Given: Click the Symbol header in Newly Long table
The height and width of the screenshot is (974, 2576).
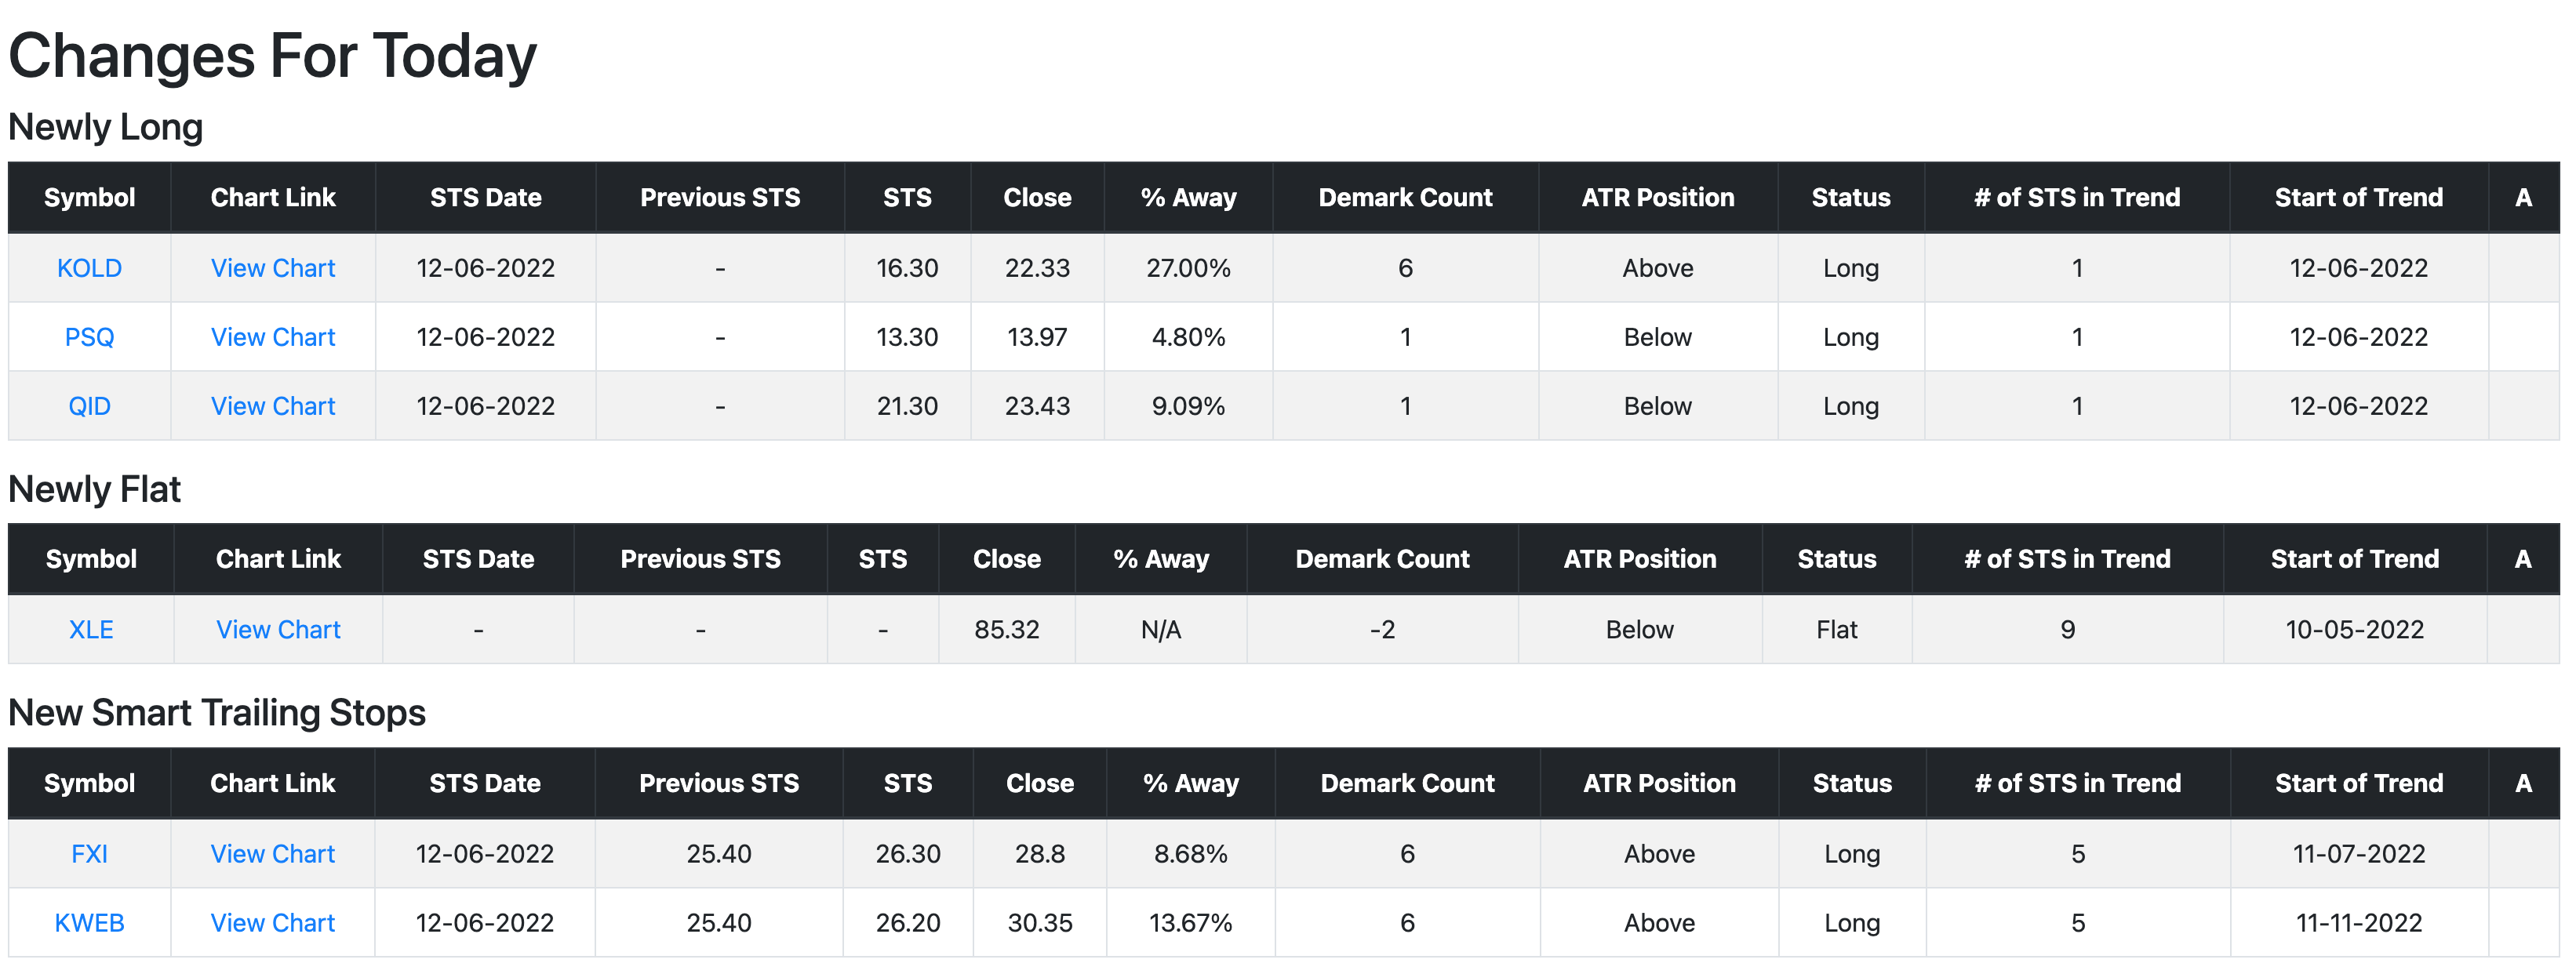Looking at the screenshot, I should (89, 198).
